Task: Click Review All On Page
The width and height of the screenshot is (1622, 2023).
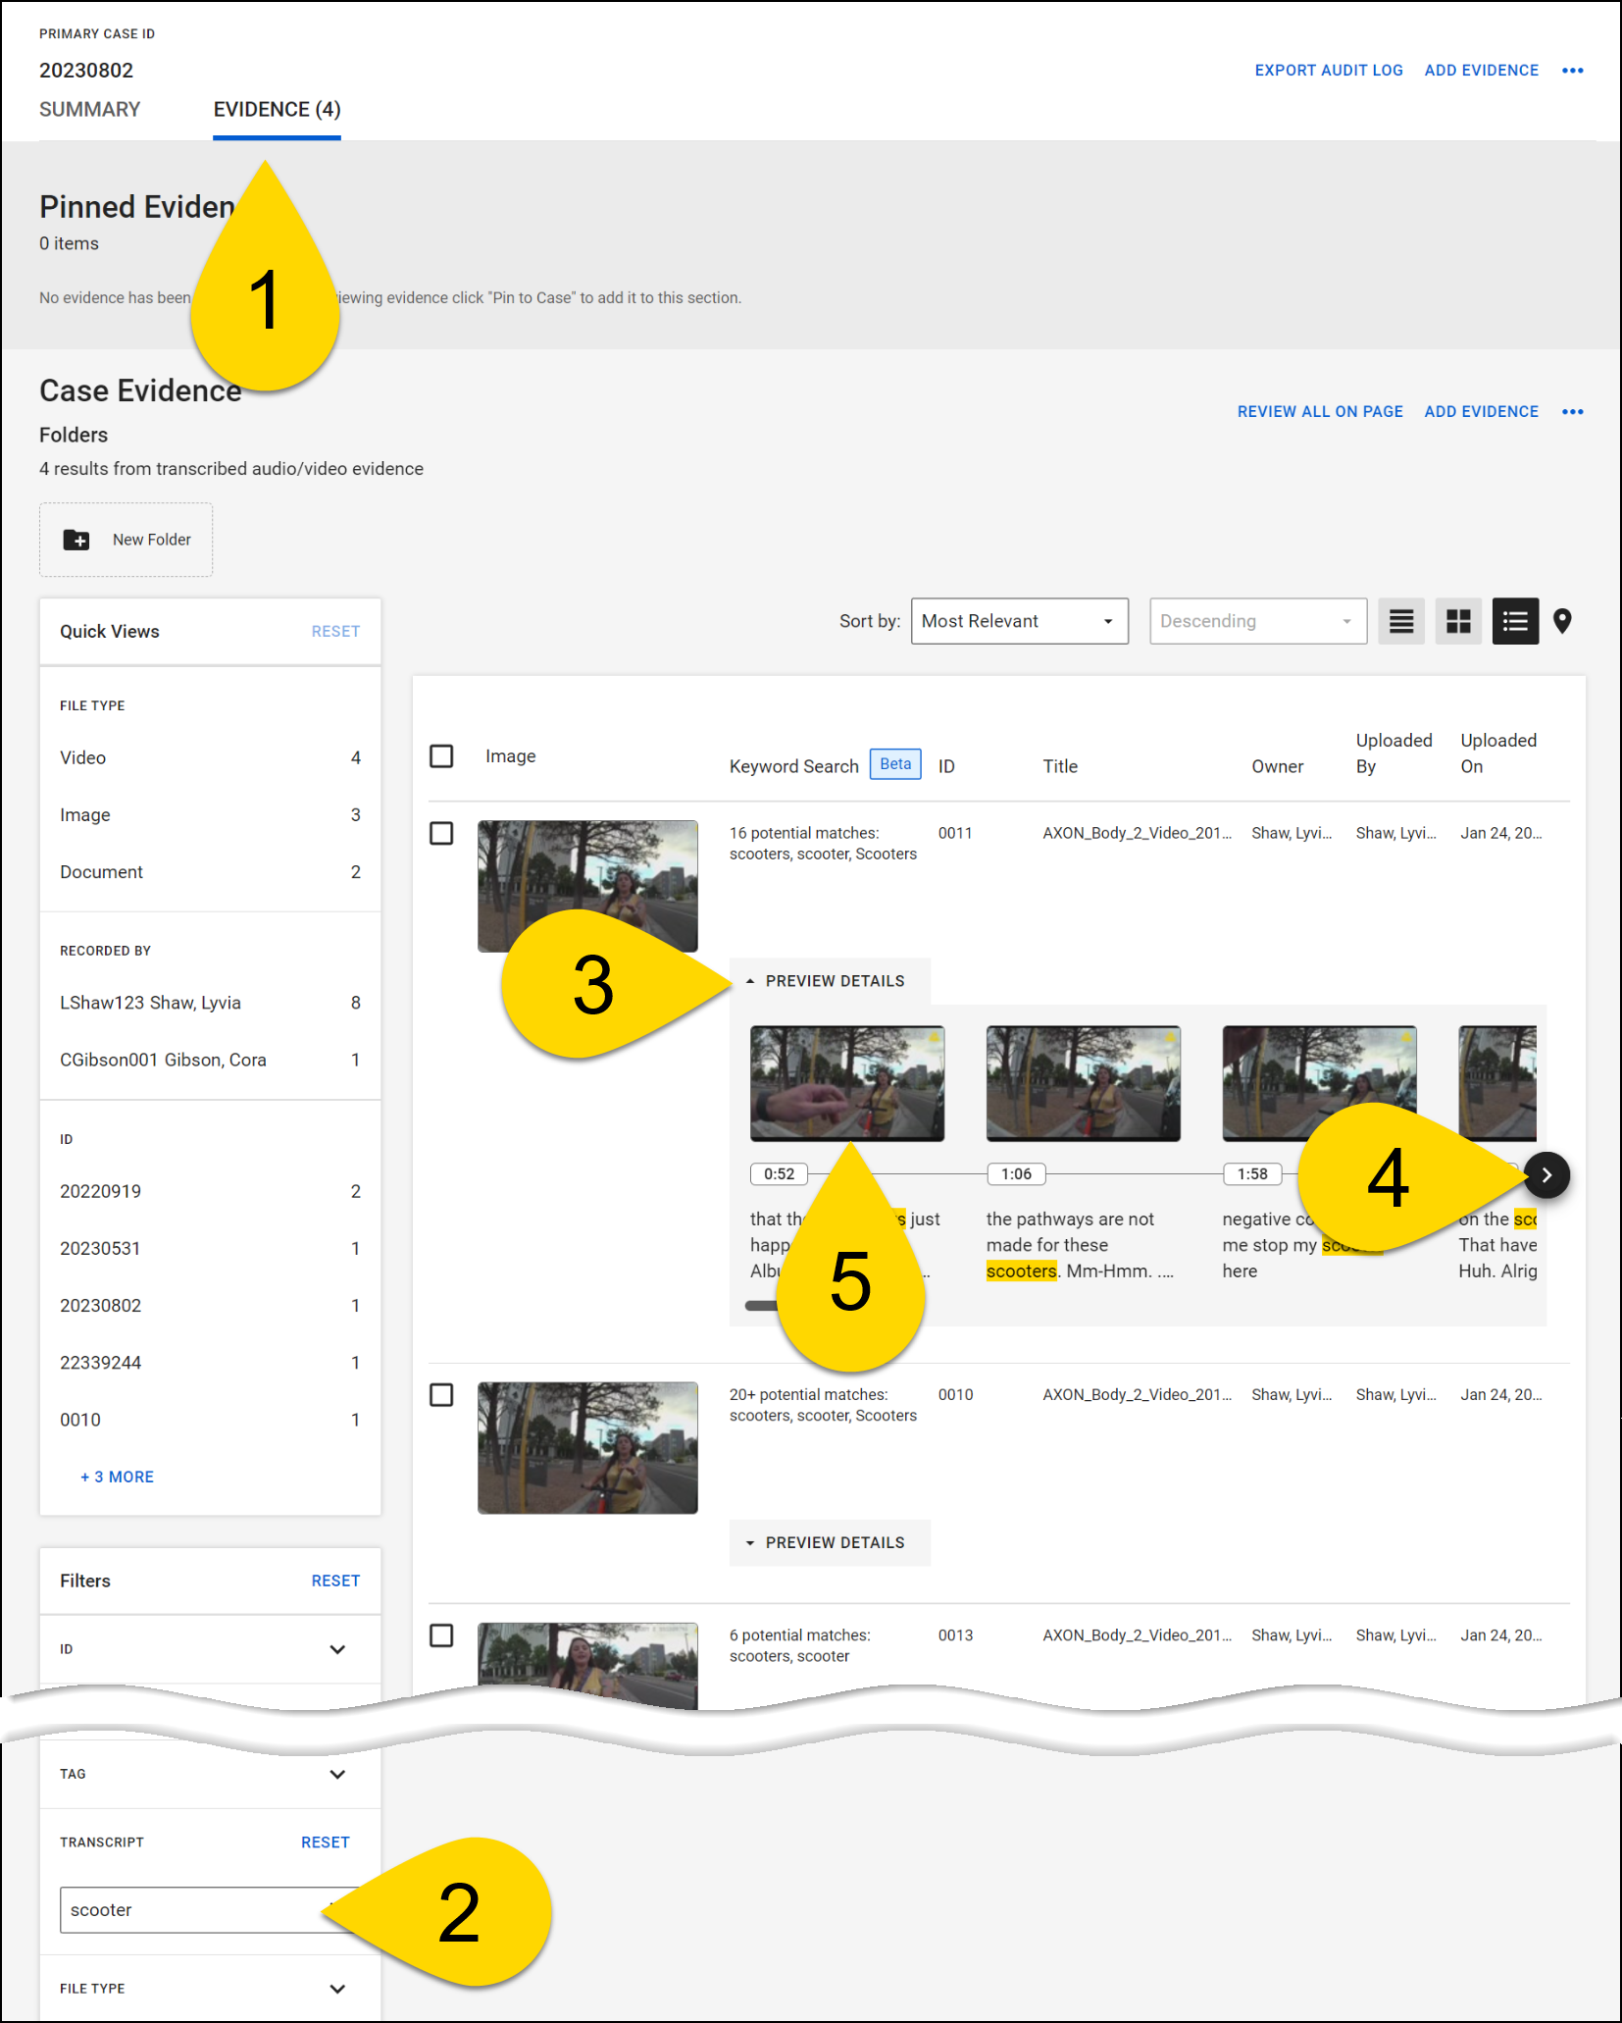Action: (x=1319, y=412)
